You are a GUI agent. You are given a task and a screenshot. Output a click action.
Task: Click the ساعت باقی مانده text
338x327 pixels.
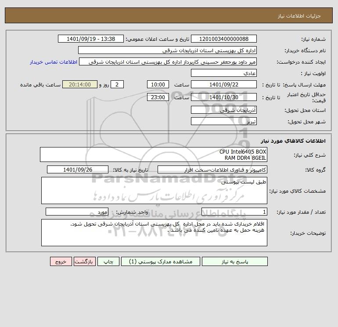pyautogui.click(x=40, y=85)
